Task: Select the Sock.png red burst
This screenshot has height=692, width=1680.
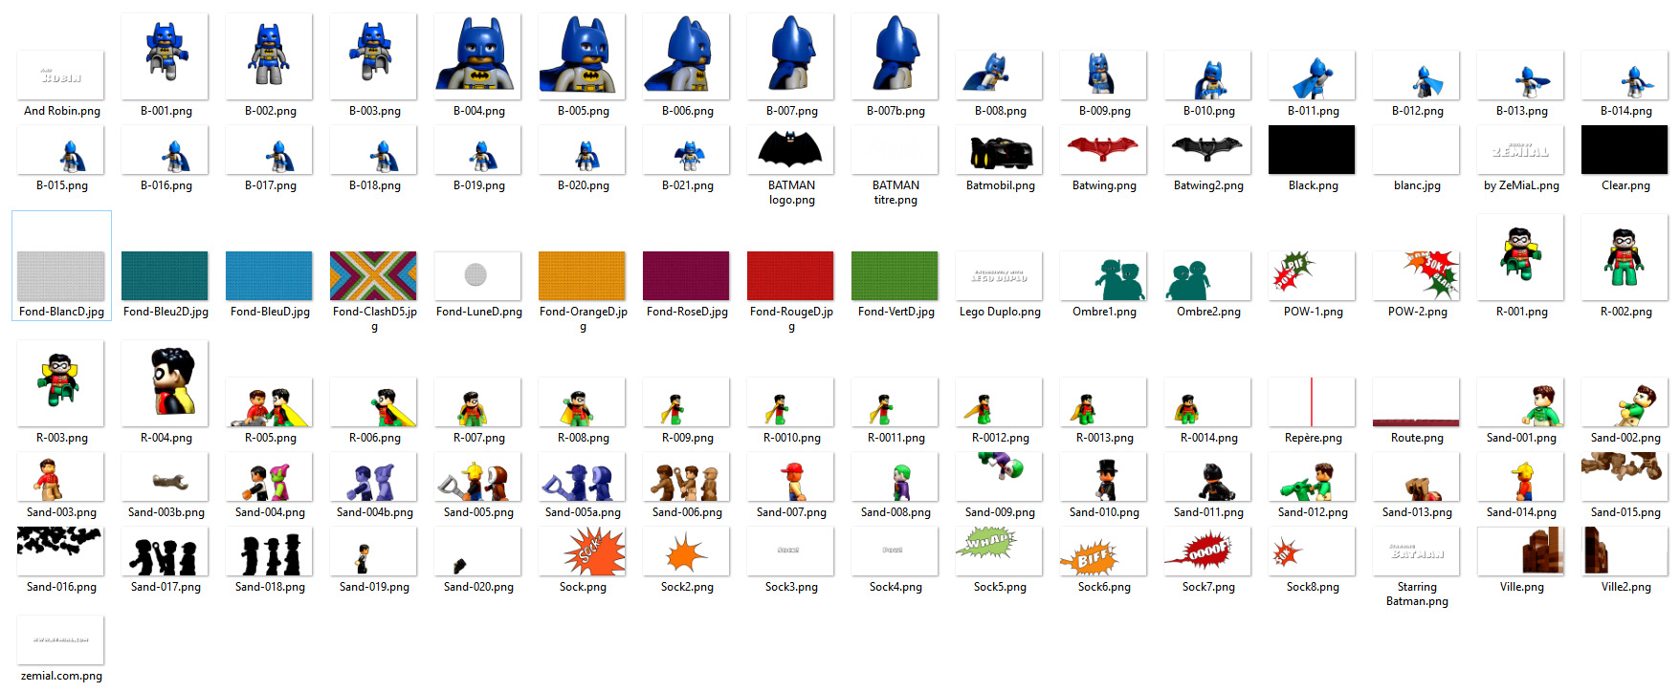Action: pos(583,551)
